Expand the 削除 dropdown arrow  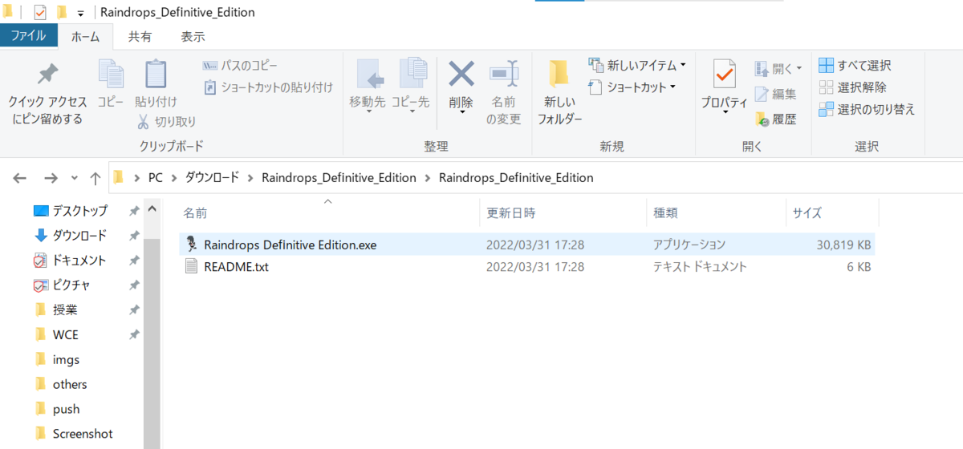pos(461,112)
